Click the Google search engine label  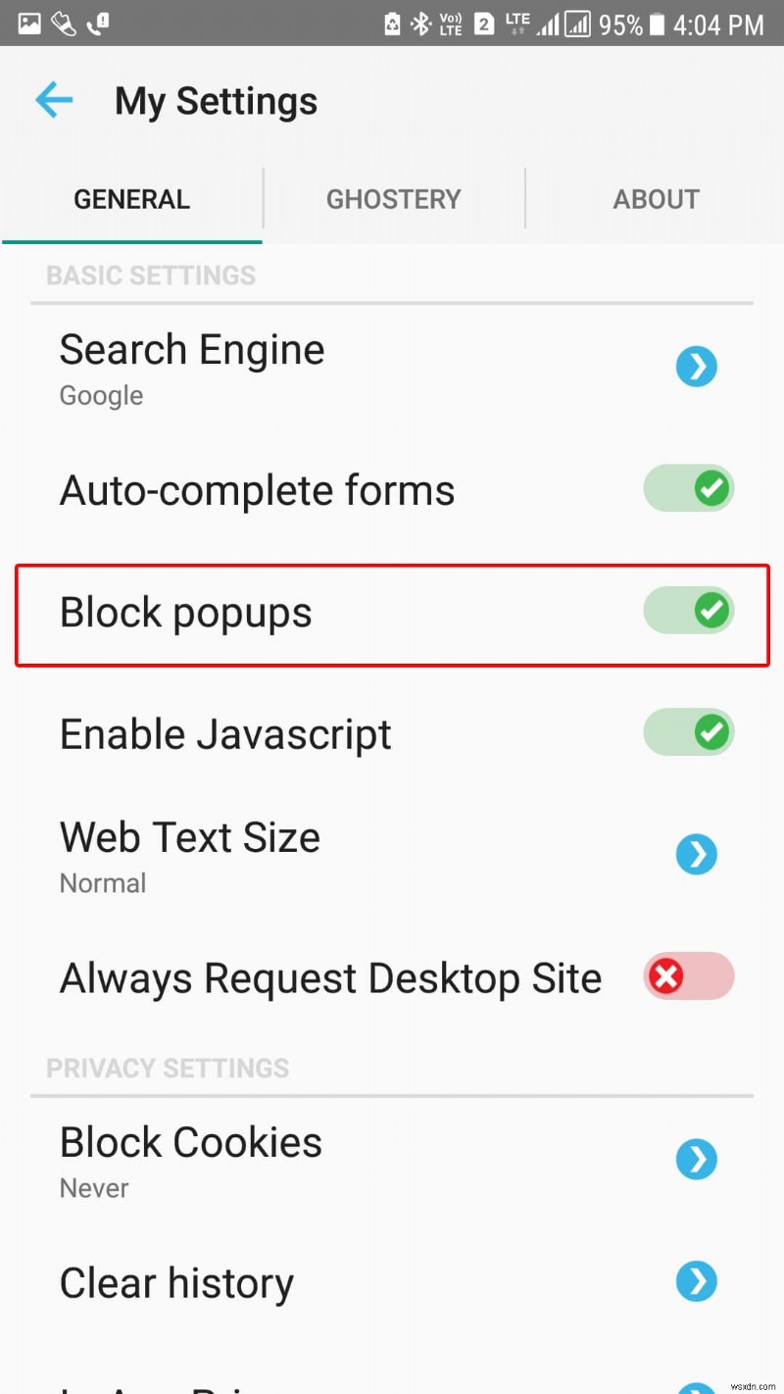[101, 395]
